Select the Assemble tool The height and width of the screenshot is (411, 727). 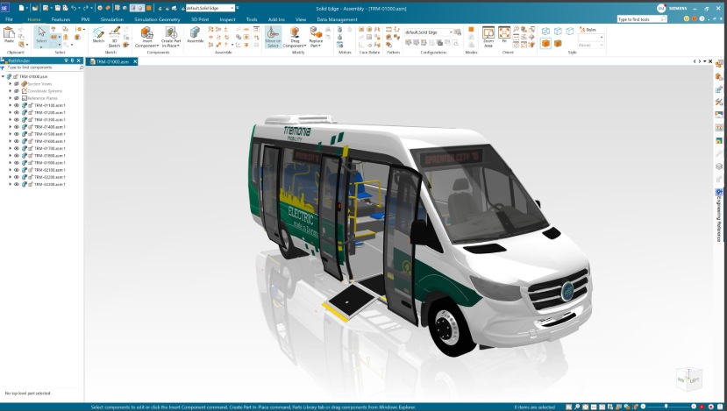point(195,33)
